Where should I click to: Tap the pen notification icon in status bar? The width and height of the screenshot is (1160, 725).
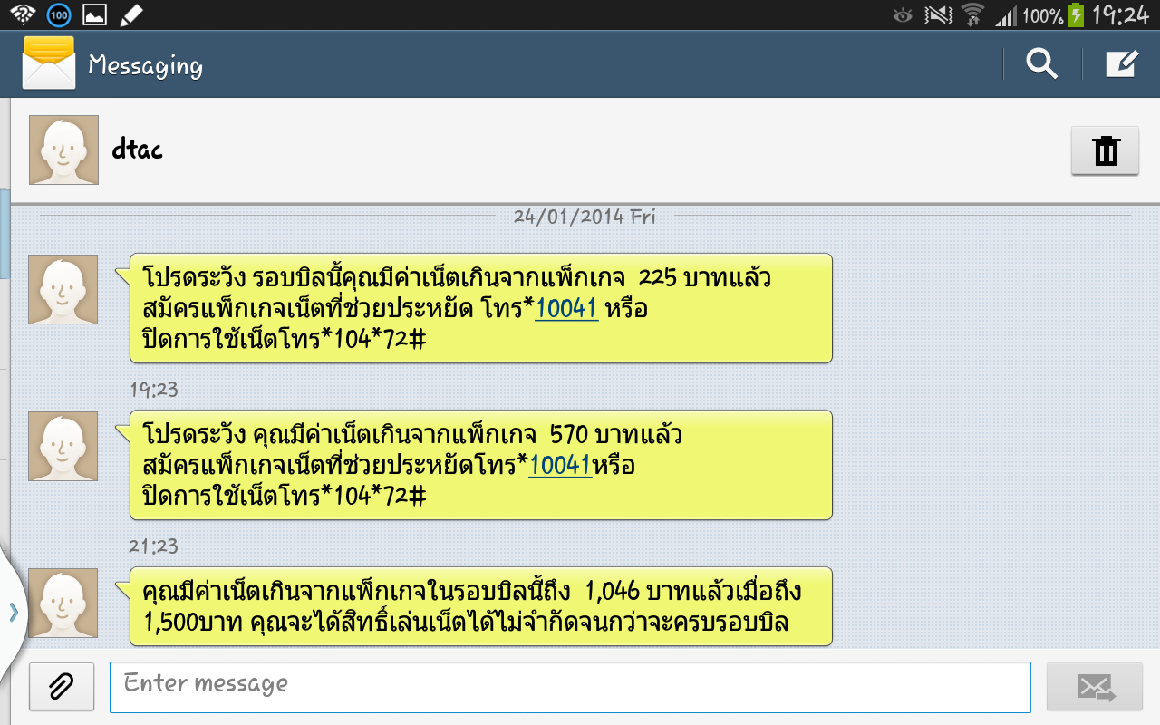pos(130,14)
